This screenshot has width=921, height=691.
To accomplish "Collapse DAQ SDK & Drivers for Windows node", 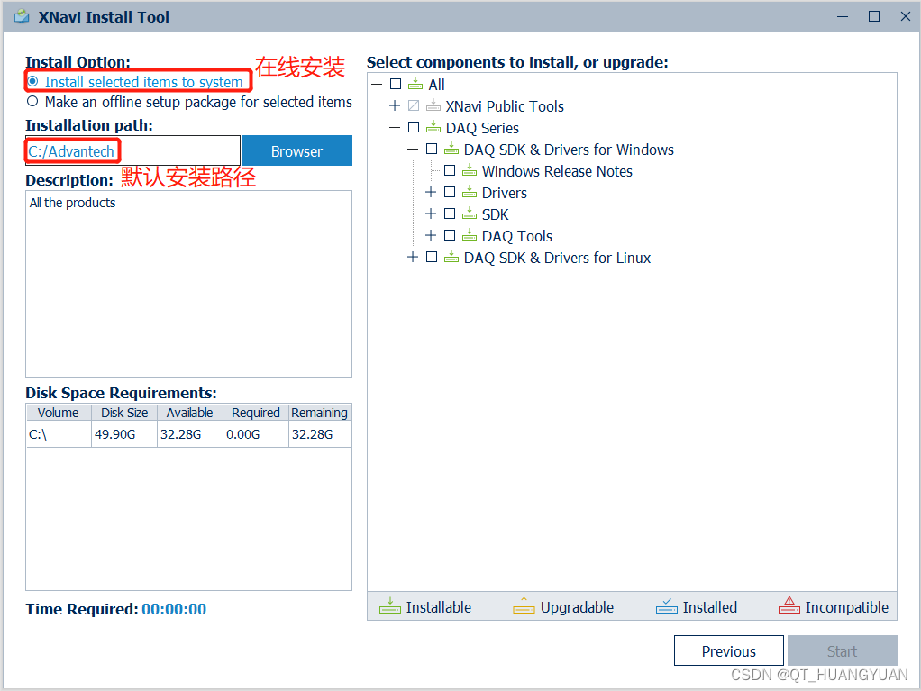I will [413, 150].
